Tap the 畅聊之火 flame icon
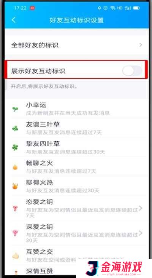 coord(15,167)
